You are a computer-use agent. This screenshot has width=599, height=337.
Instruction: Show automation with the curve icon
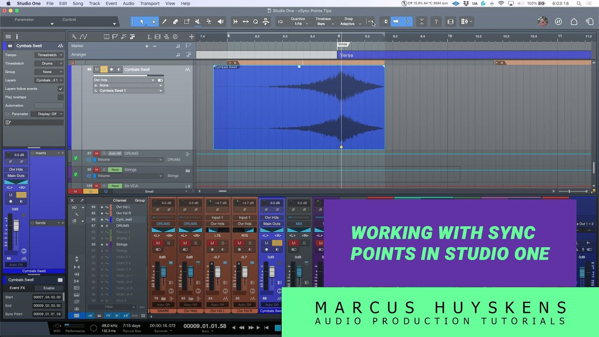point(83,37)
